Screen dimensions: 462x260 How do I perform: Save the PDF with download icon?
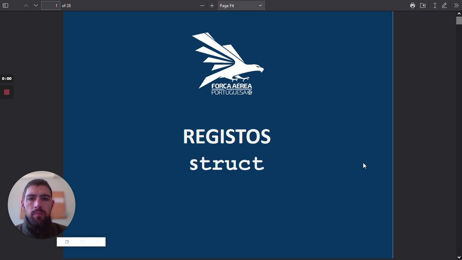(x=423, y=5)
